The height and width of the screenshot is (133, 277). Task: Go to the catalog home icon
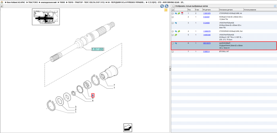click(x=2, y=2)
